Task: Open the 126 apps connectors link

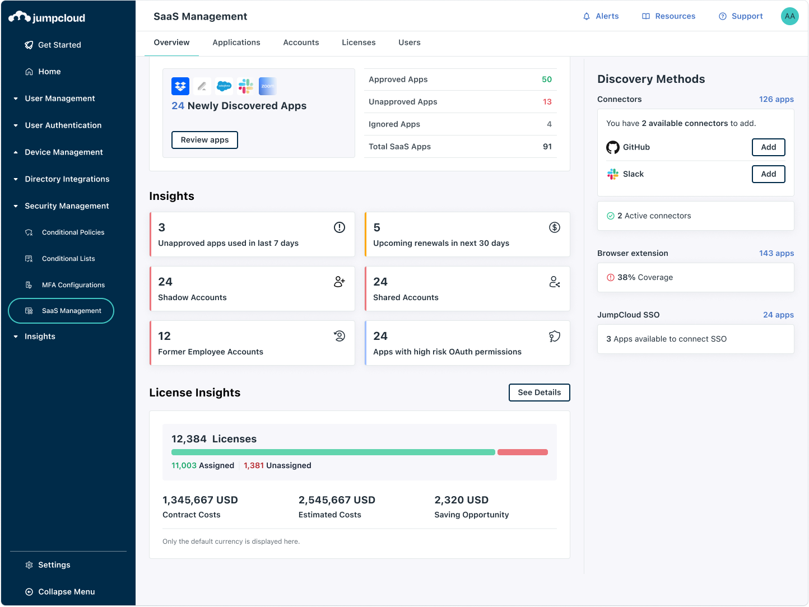Action: click(x=777, y=99)
